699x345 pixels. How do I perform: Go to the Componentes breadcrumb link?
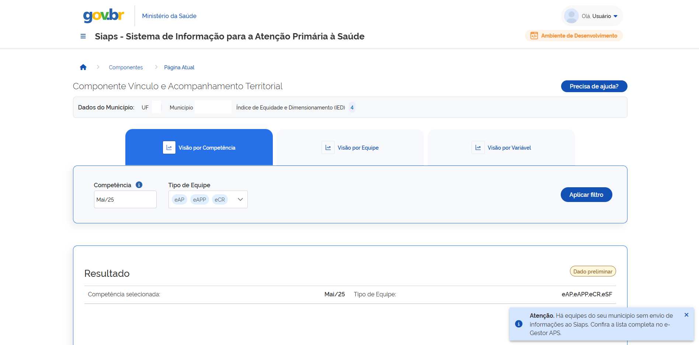point(126,67)
